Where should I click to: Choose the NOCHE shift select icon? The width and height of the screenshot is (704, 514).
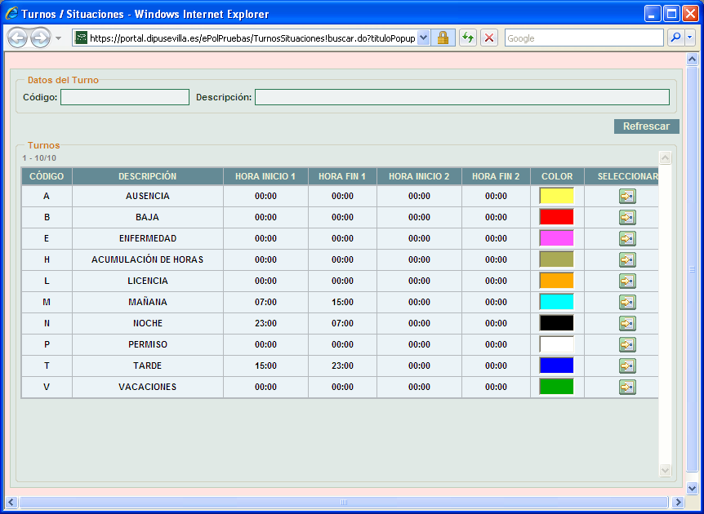coord(626,323)
